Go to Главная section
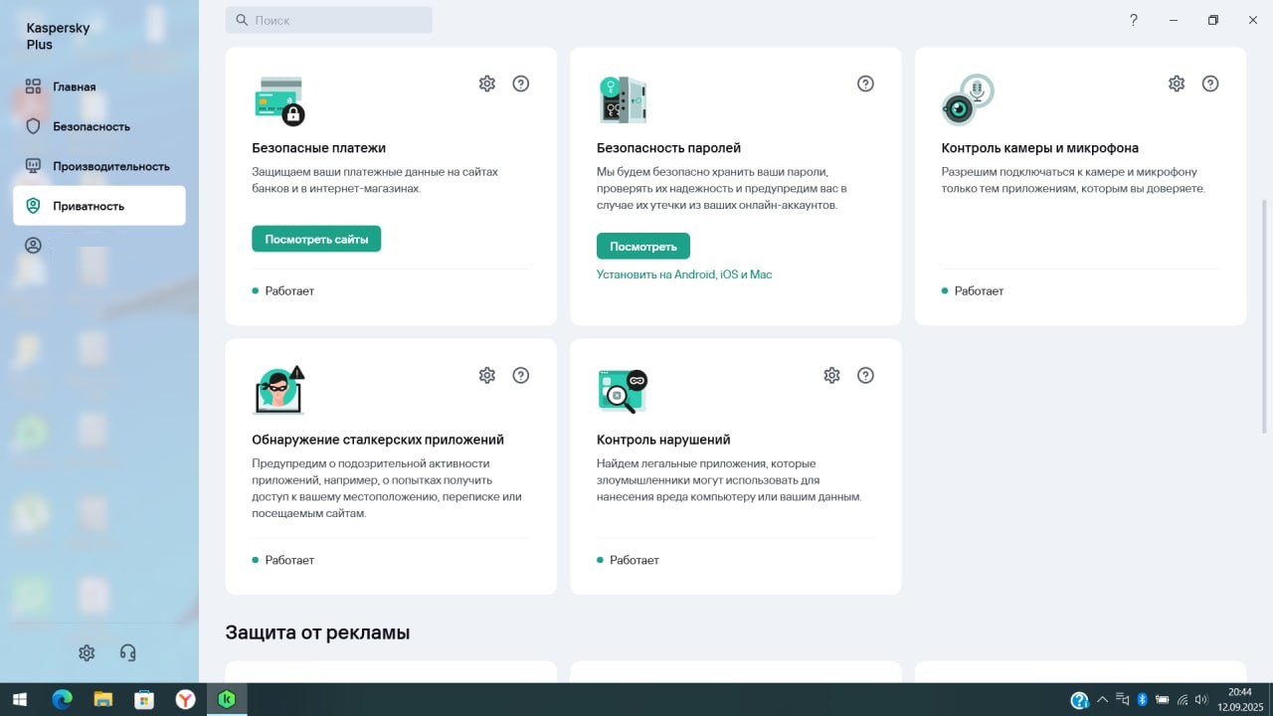 point(75,87)
